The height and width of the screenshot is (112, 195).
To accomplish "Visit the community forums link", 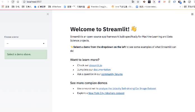I will 112,74.
